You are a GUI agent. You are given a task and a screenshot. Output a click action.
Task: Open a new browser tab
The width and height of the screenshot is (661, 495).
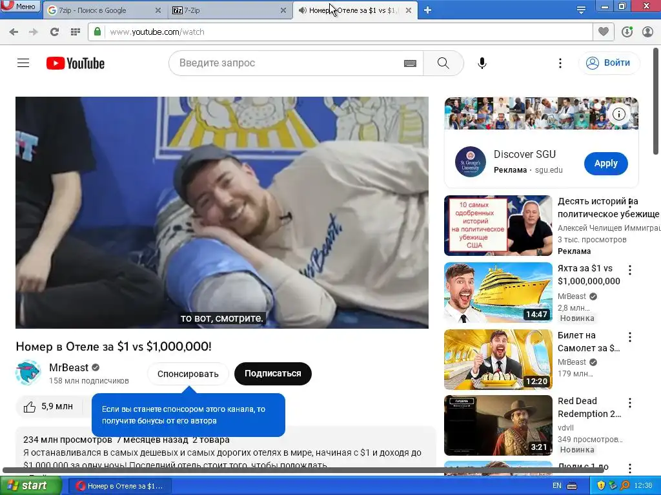coord(427,10)
